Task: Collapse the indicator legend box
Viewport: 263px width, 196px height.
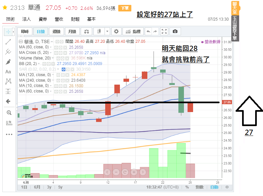Action: [x=21, y=41]
